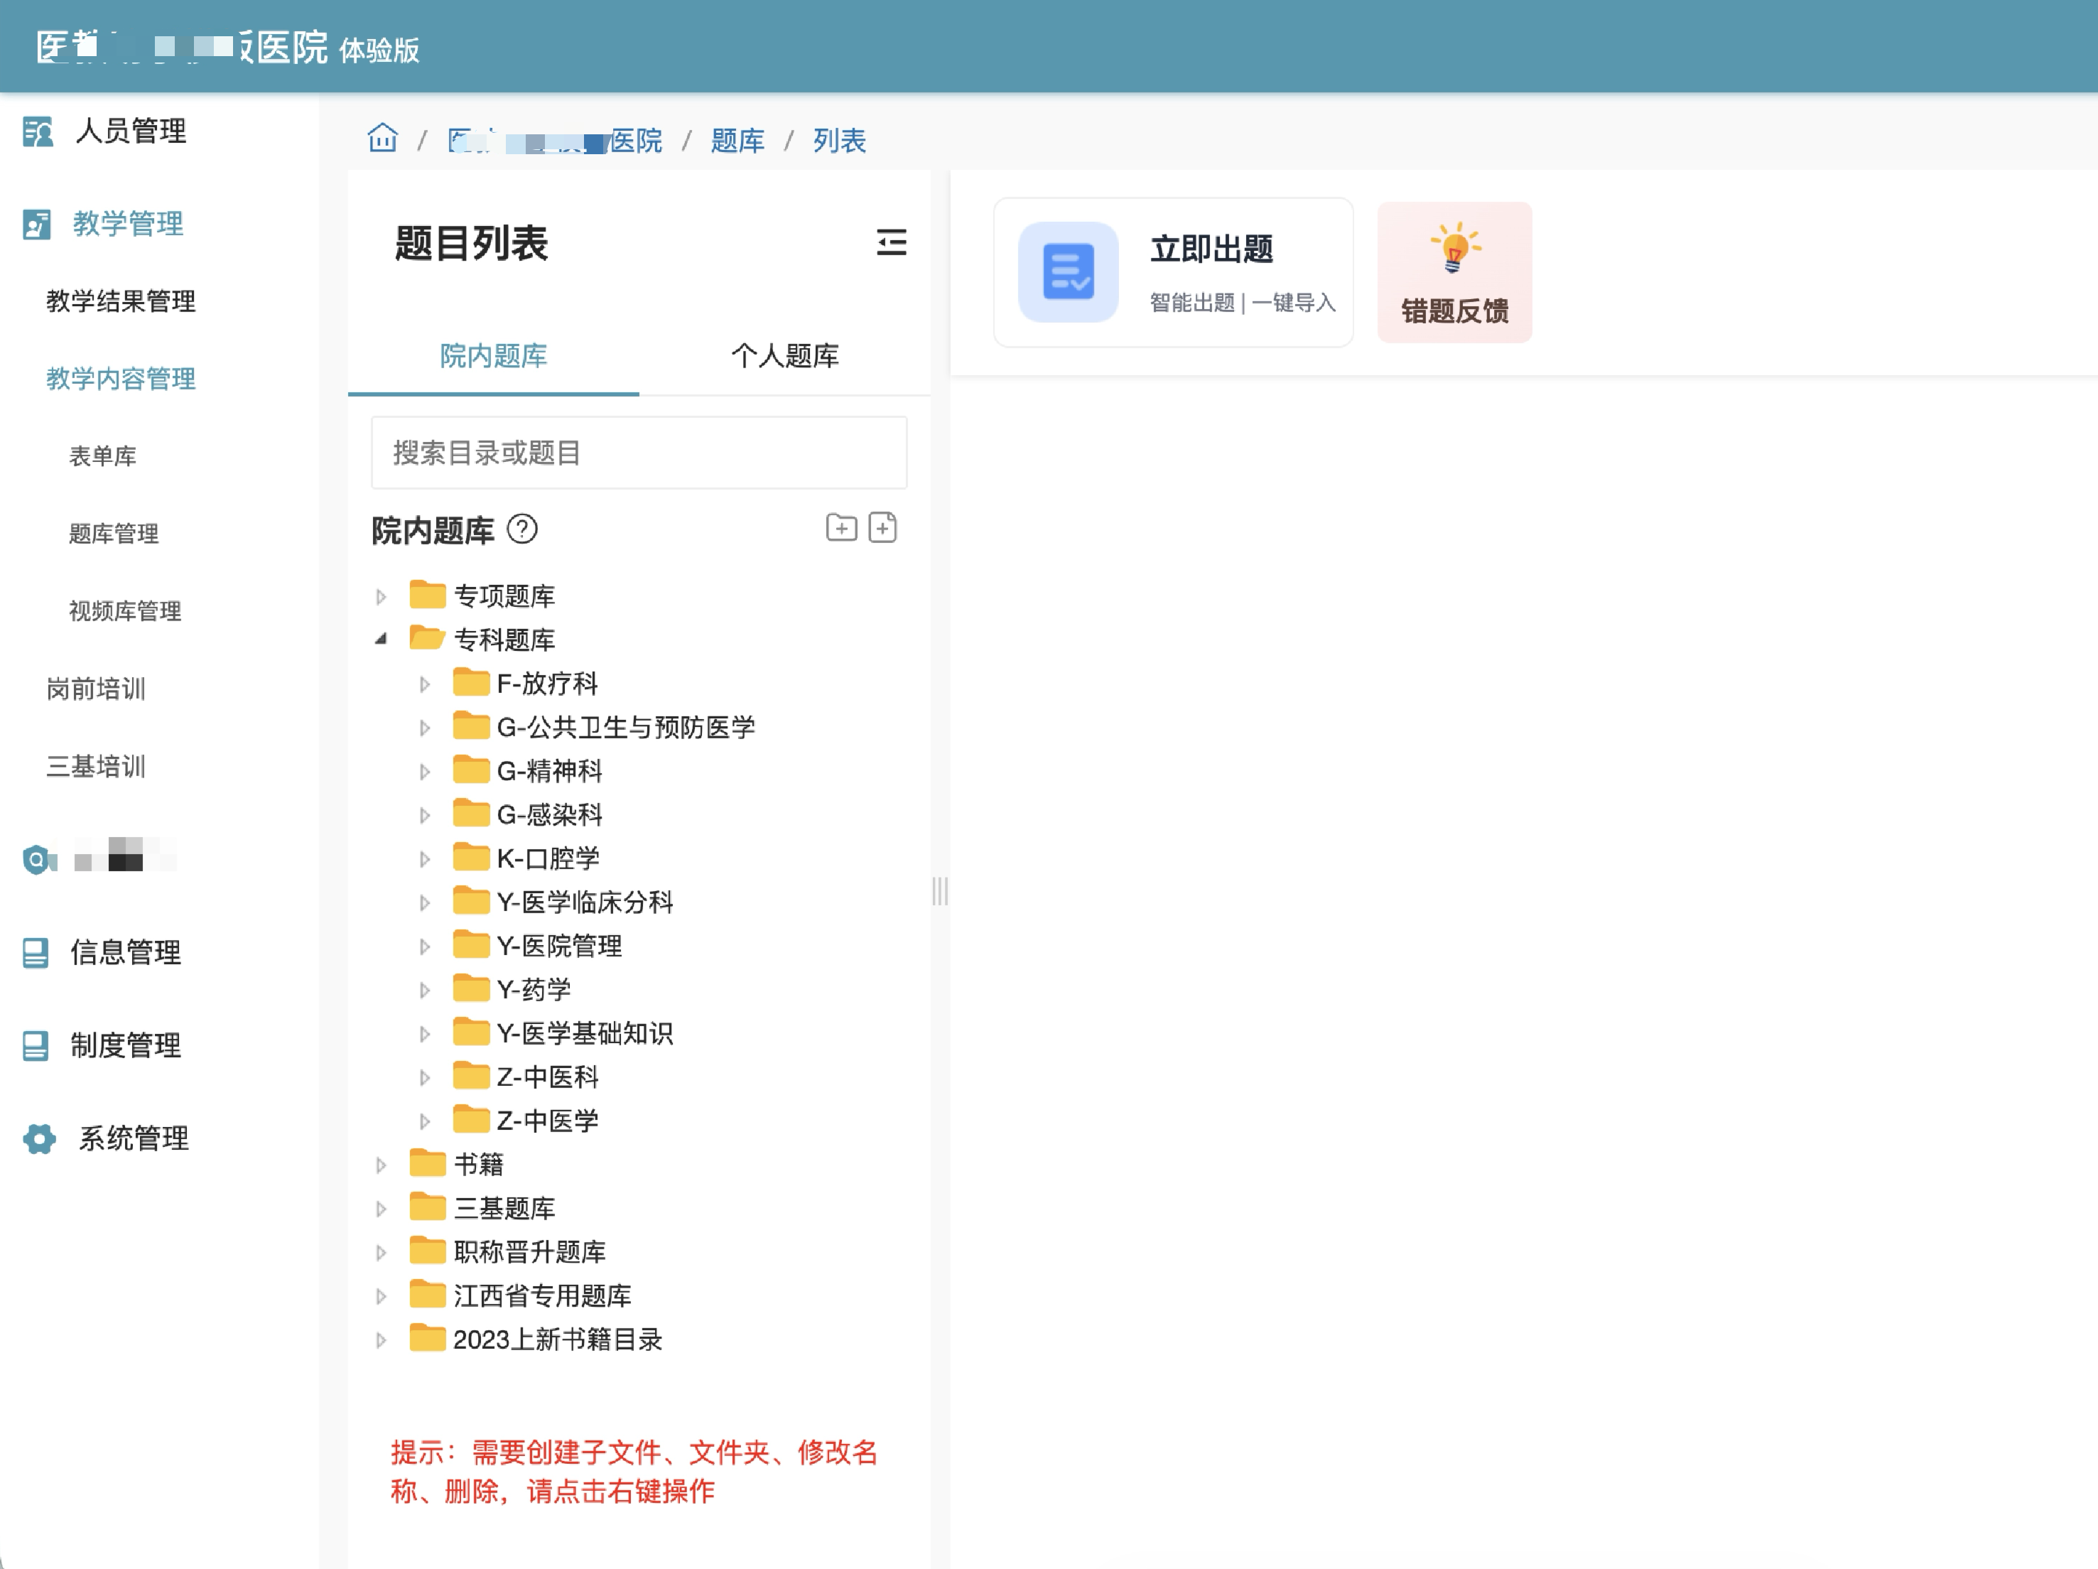The height and width of the screenshot is (1569, 2098).
Task: Collapse the question list panel icon
Action: (x=891, y=243)
